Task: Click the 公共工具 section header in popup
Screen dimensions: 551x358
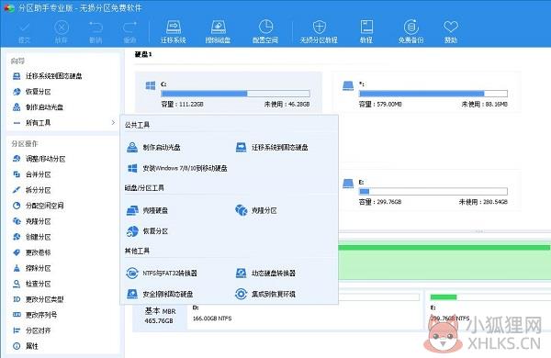Action: [x=137, y=125]
